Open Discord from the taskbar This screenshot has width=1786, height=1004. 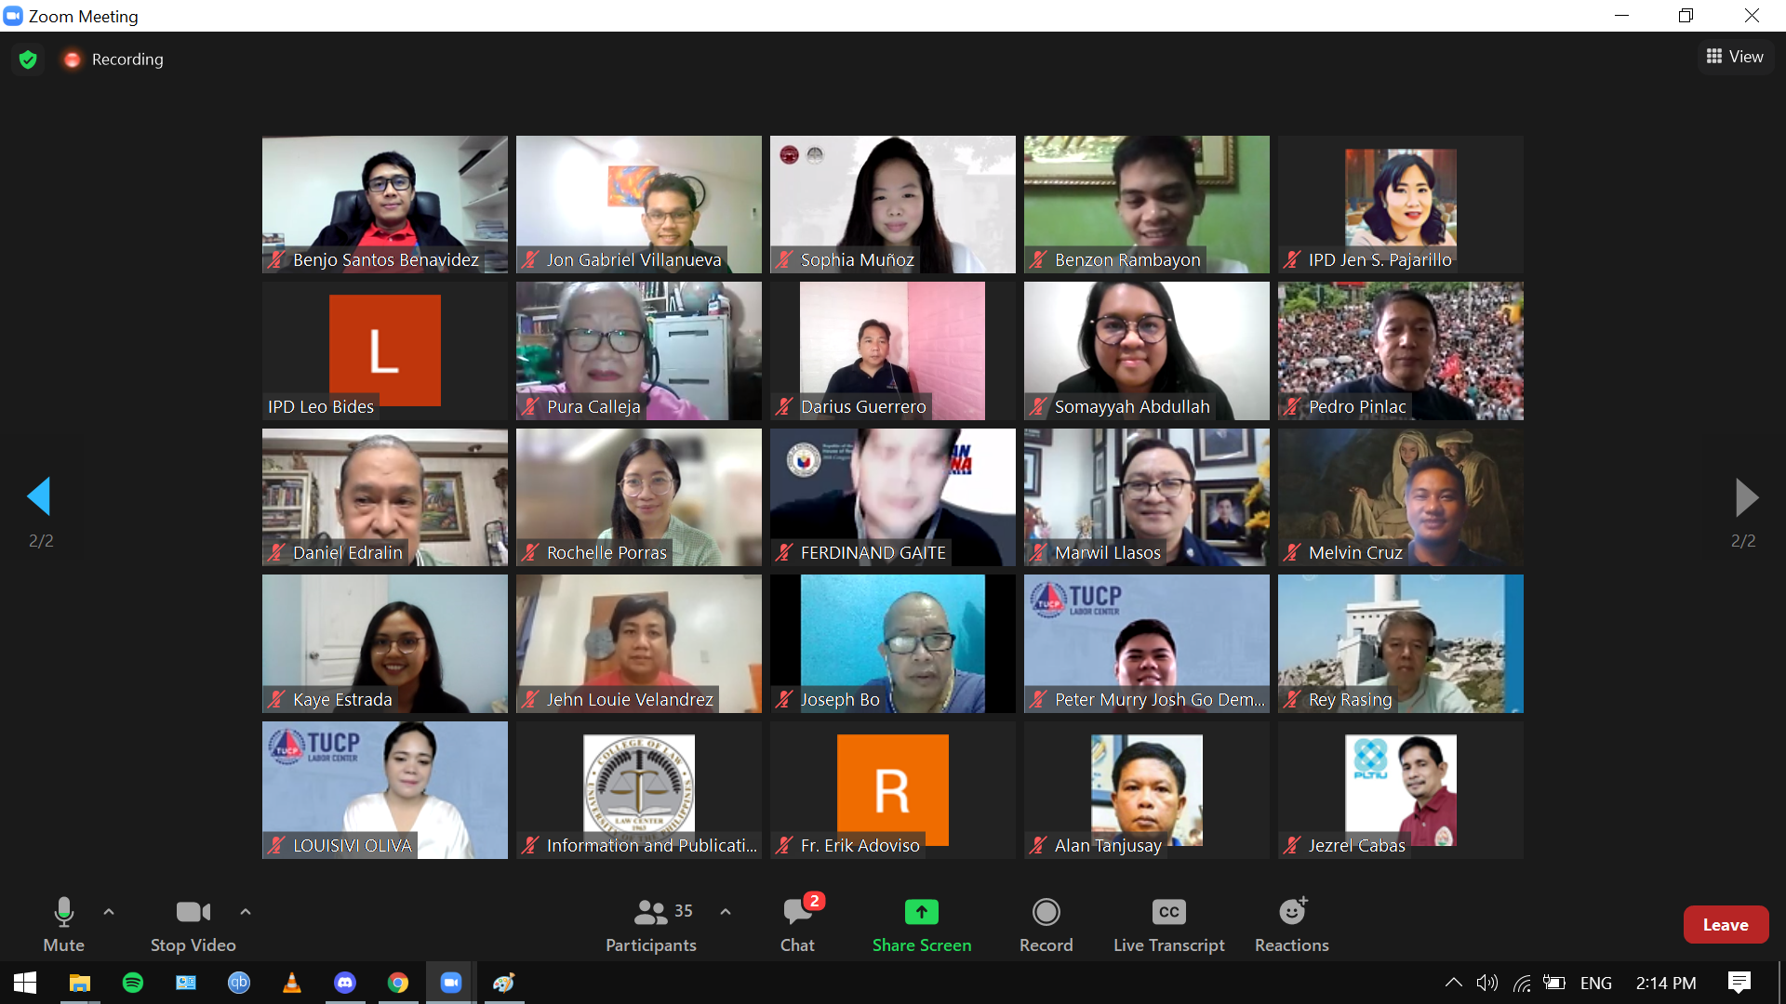(x=345, y=983)
